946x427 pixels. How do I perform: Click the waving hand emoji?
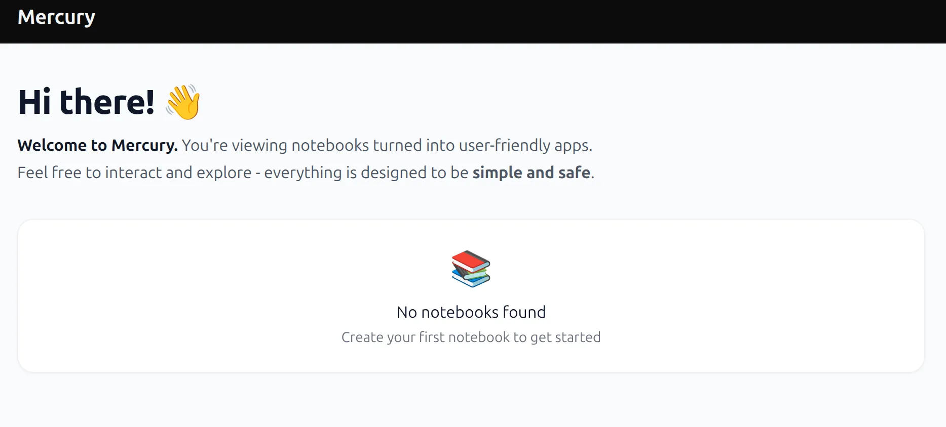183,102
